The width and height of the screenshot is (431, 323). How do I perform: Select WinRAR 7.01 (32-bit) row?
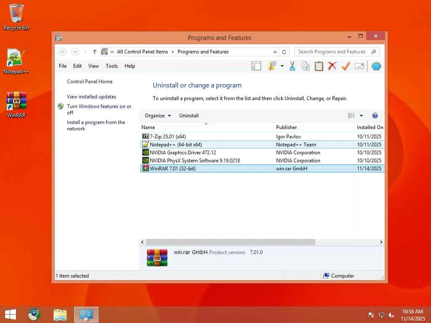[x=262, y=168]
